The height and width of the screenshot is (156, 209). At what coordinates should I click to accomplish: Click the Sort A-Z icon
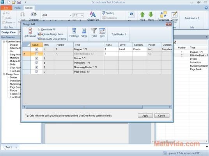click(102, 31)
